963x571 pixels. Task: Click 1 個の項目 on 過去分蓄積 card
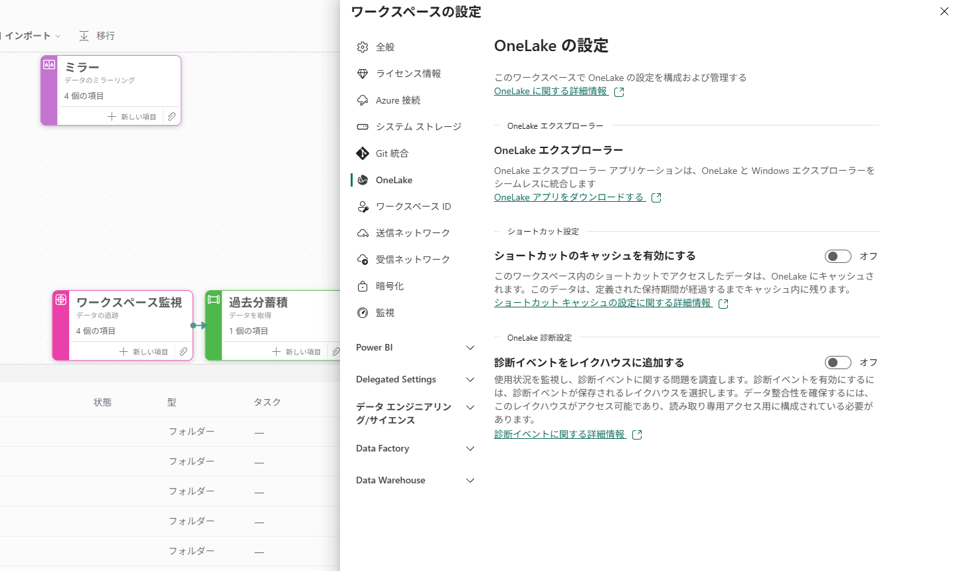click(248, 331)
